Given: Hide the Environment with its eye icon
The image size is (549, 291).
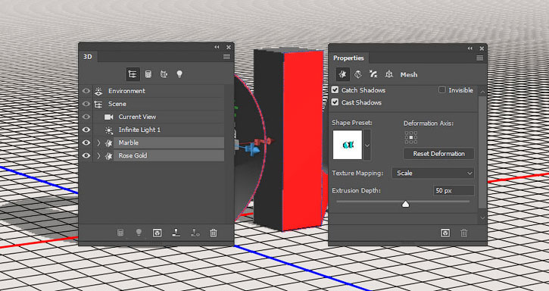Looking at the screenshot, I should [x=86, y=91].
